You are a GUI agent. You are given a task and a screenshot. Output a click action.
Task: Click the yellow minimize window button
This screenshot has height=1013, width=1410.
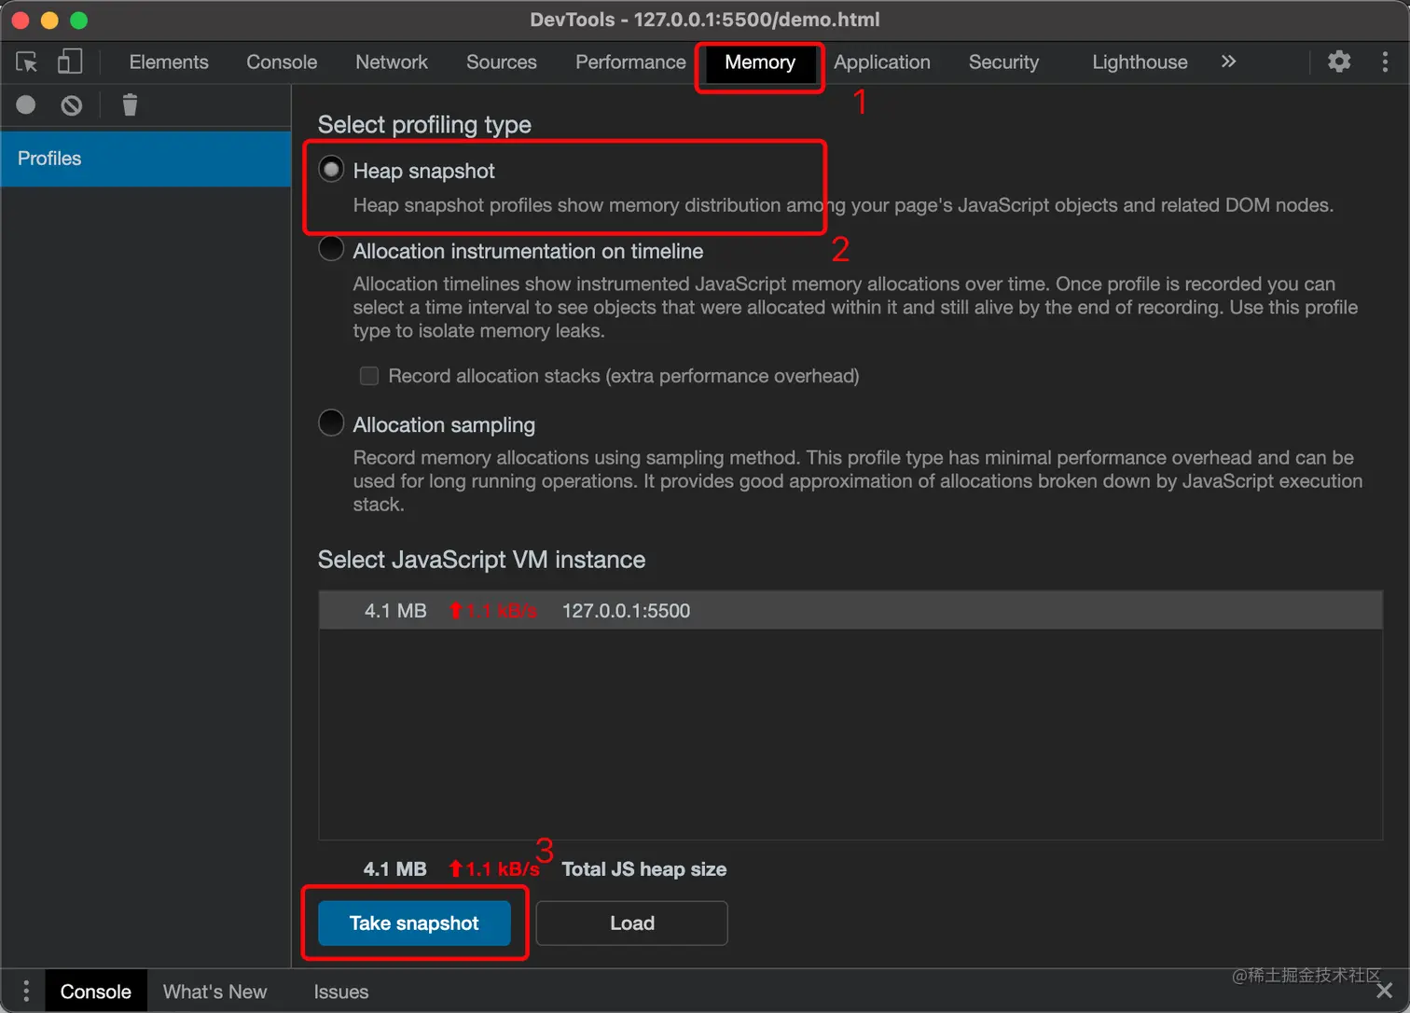coord(49,20)
